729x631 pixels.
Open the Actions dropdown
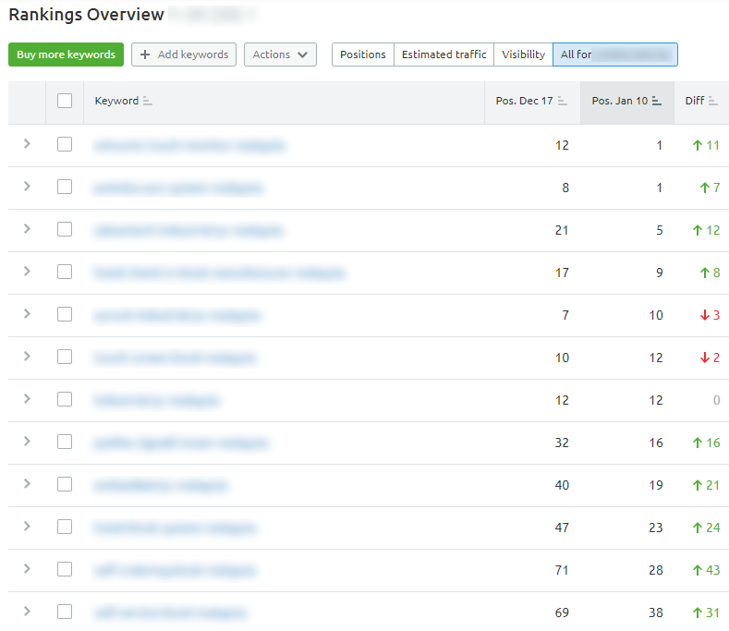[x=280, y=55]
